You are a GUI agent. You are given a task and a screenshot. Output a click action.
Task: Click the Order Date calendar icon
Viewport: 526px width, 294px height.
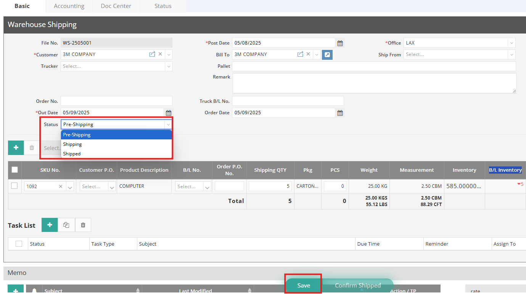340,113
